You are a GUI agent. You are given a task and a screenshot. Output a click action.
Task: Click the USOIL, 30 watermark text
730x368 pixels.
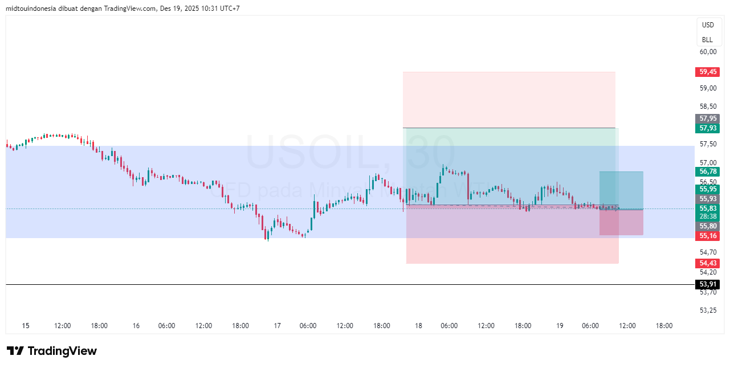tap(350, 152)
